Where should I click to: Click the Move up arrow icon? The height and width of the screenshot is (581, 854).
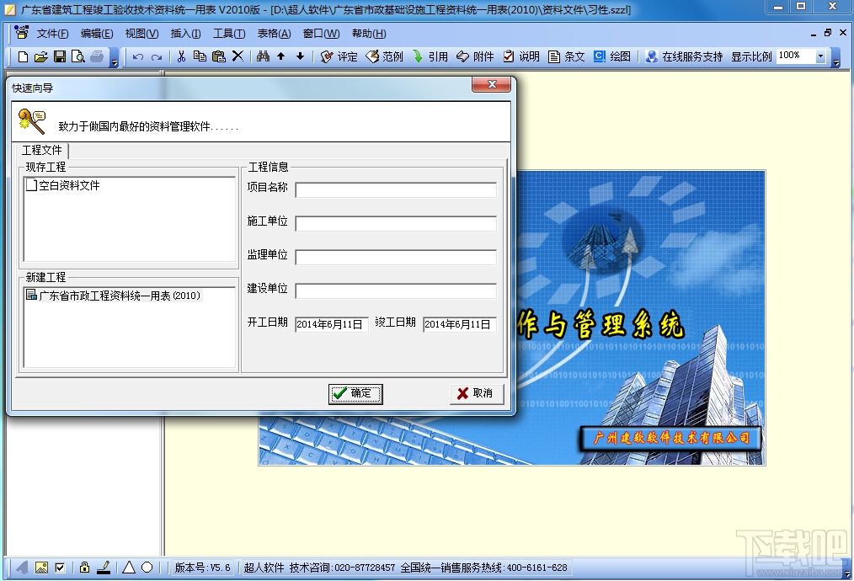coord(281,56)
